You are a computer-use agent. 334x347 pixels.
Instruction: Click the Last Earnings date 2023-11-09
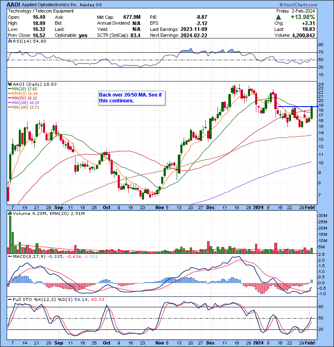194,29
